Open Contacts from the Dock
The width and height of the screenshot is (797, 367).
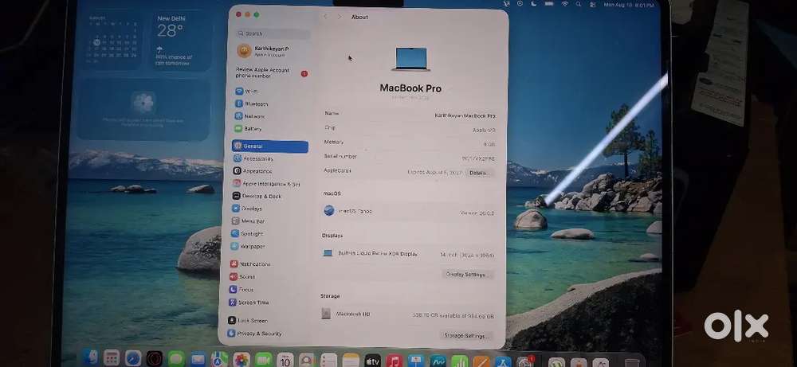(x=307, y=361)
